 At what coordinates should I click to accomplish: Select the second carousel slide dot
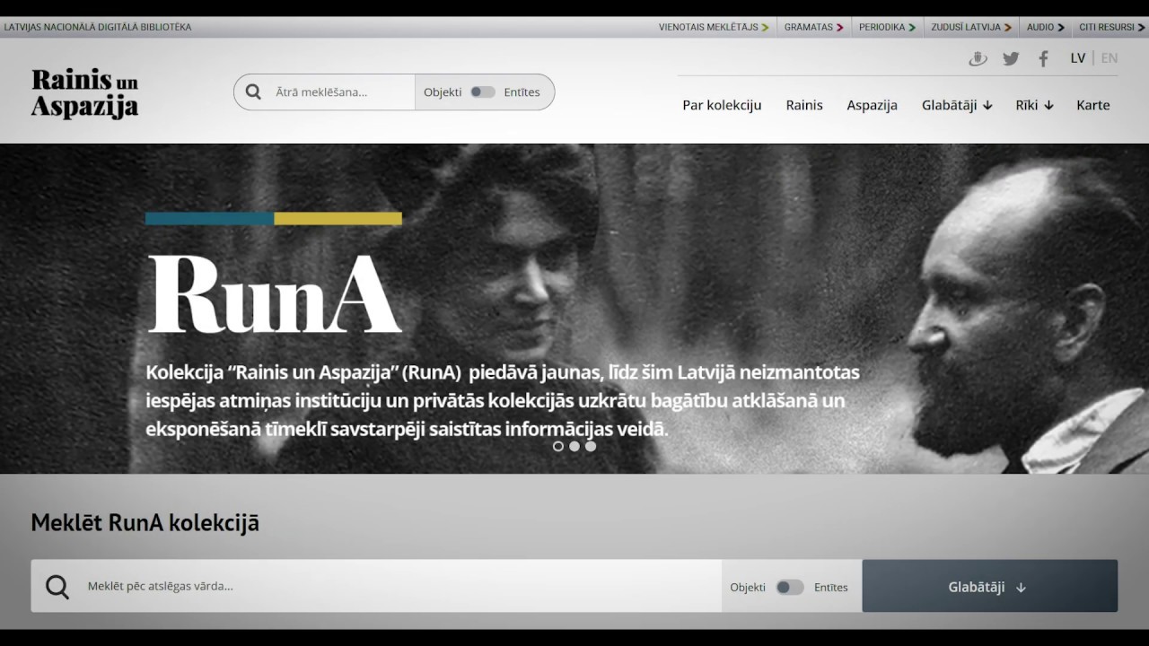coord(574,446)
